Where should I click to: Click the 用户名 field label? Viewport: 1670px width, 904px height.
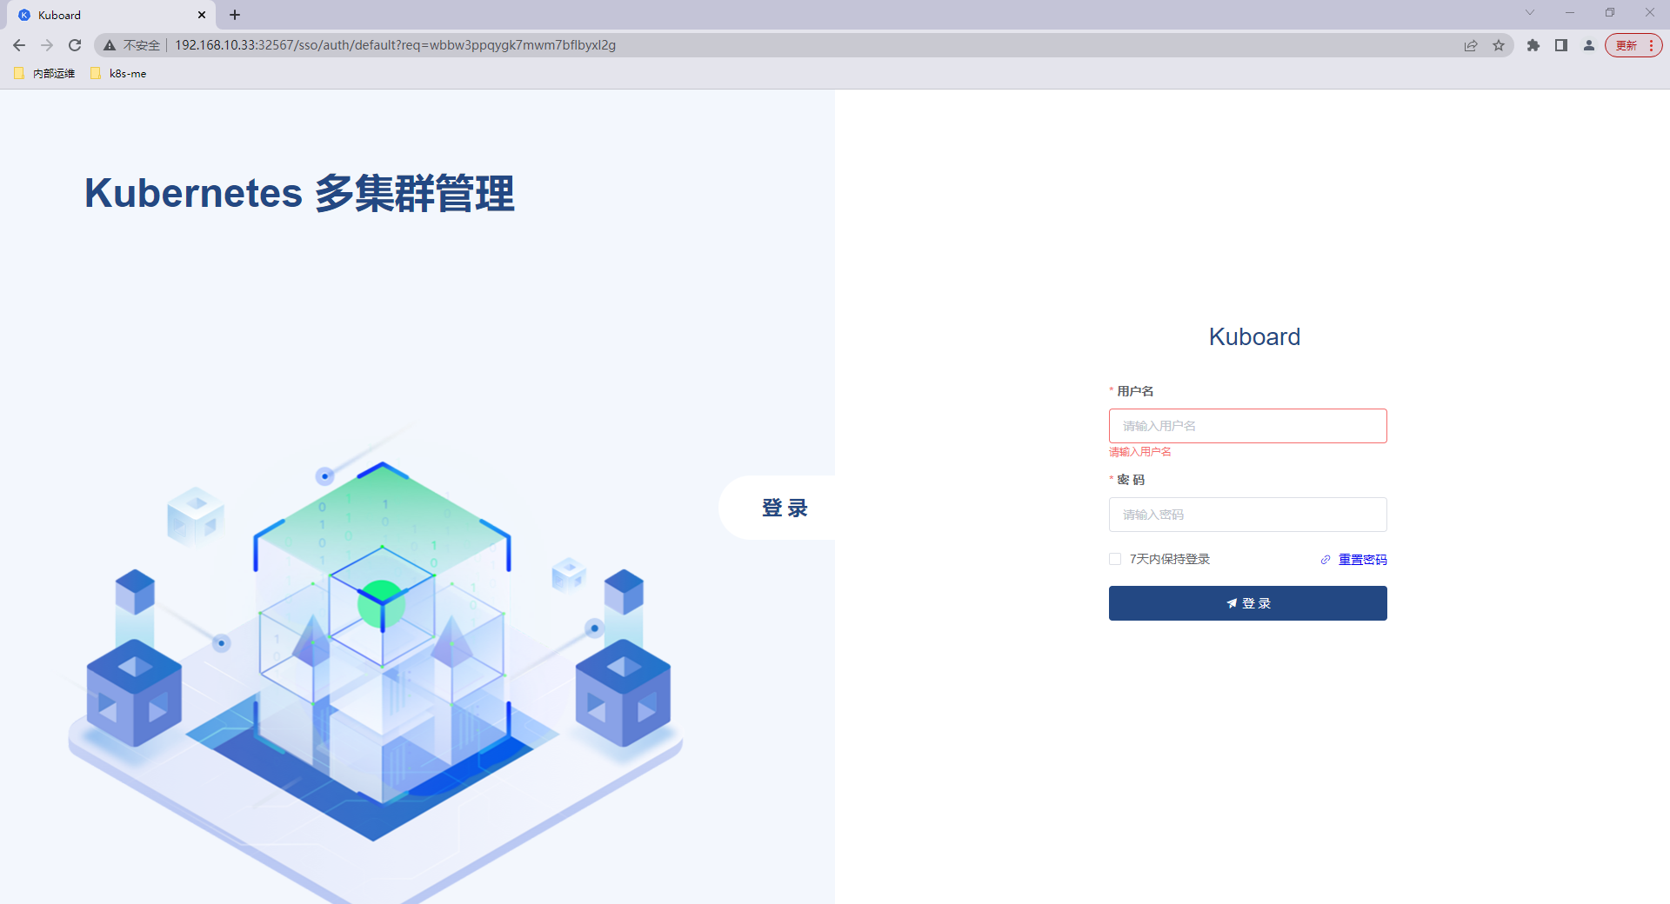click(1135, 391)
